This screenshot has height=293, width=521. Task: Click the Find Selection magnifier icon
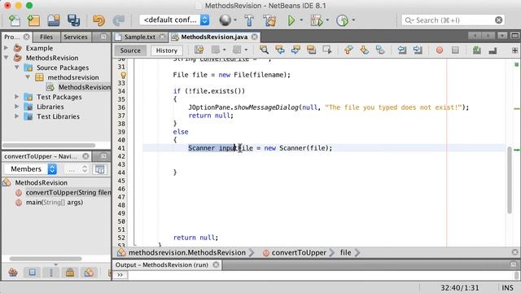264,50
